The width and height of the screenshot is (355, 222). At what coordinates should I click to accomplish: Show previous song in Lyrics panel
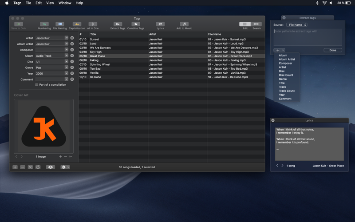tap(277, 166)
